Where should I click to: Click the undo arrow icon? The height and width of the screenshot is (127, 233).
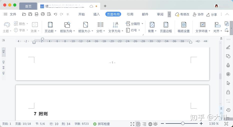pos(55,14)
